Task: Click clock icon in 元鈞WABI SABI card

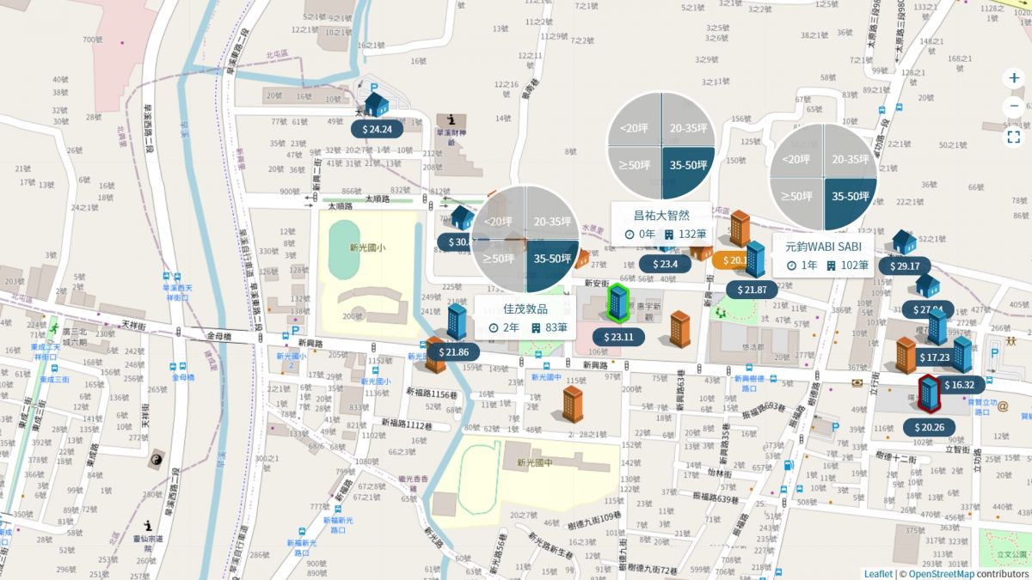Action: pos(791,266)
